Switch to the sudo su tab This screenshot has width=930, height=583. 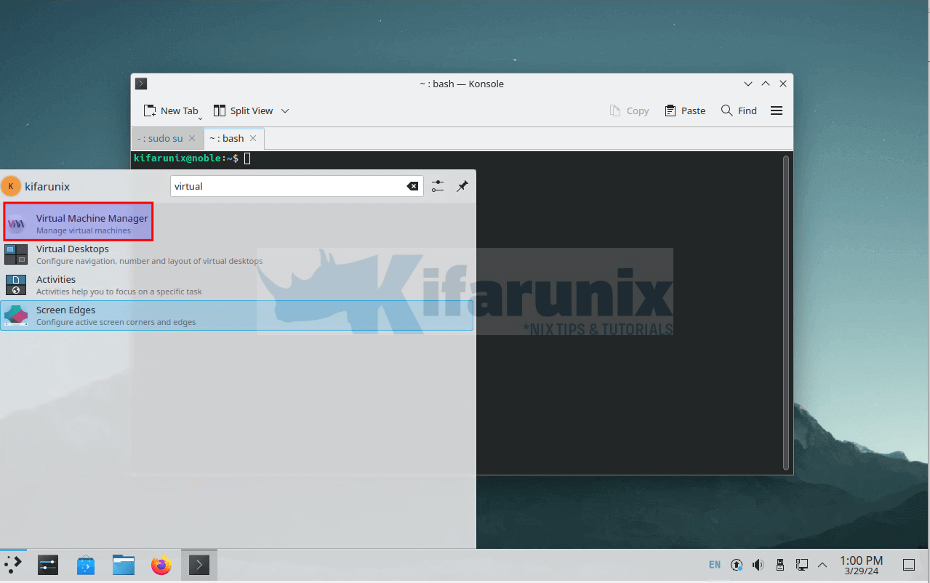point(161,138)
